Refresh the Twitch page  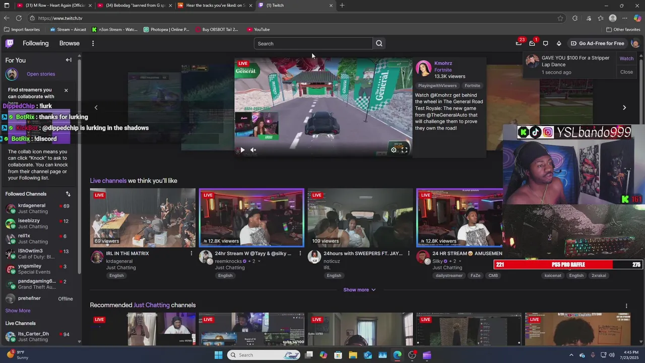(19, 18)
